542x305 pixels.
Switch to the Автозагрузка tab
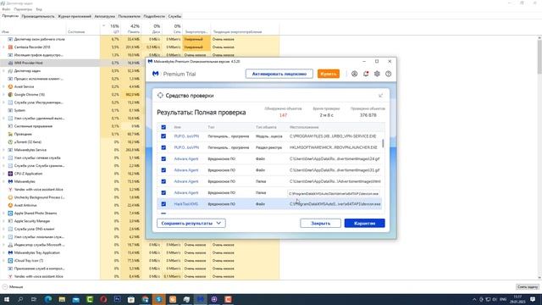point(104,16)
